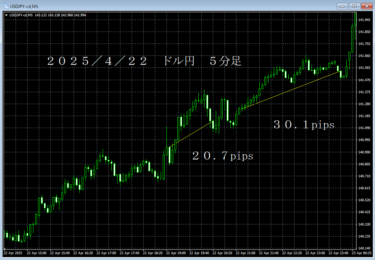Select the trendline above the 20.7pips label
Viewport: 375px width, 260px height.
[x=191, y=134]
